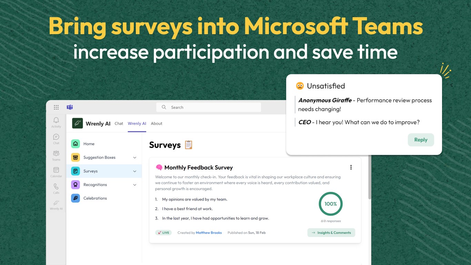Screen dimensions: 471x265
Task: Open the Teams app launcher grid
Action: point(56,107)
